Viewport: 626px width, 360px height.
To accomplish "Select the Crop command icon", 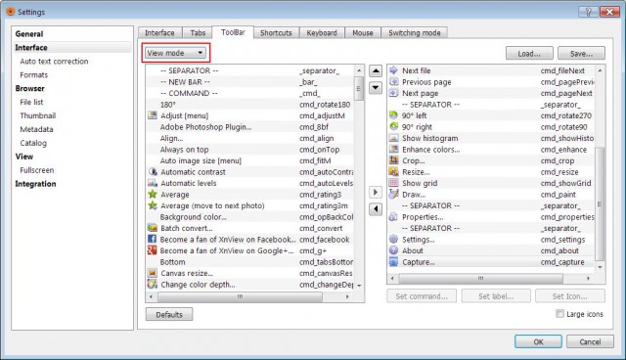I will pos(393,160).
